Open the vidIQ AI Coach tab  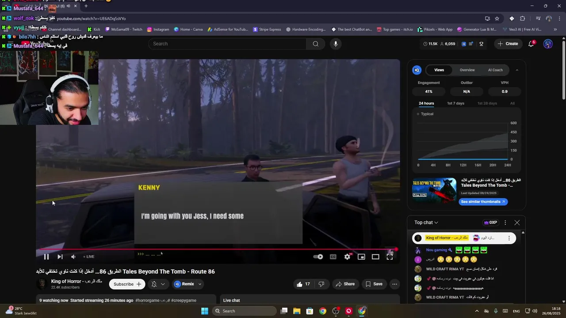(x=495, y=70)
